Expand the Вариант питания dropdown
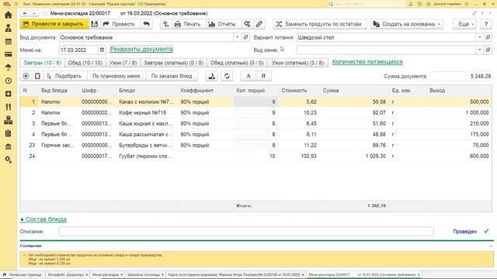The image size is (497, 279). pos(480,37)
